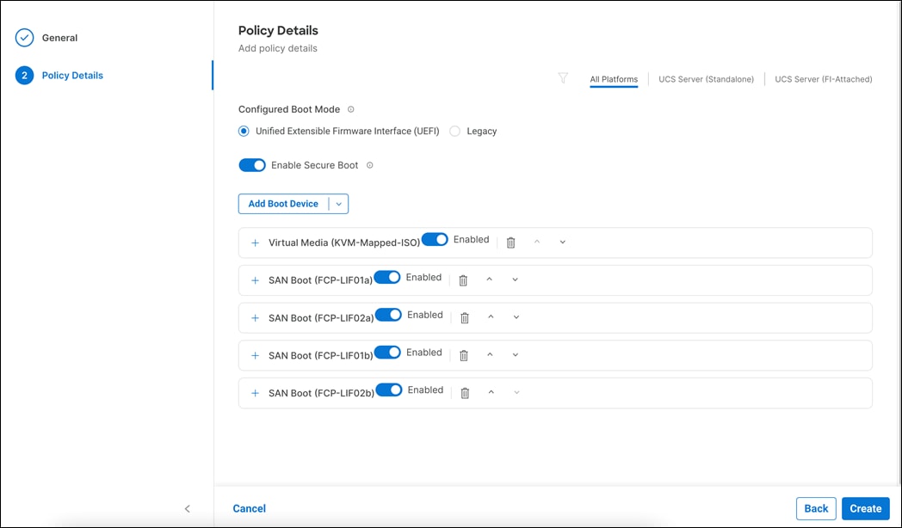Move Virtual Media down in the boot order

pyautogui.click(x=562, y=242)
